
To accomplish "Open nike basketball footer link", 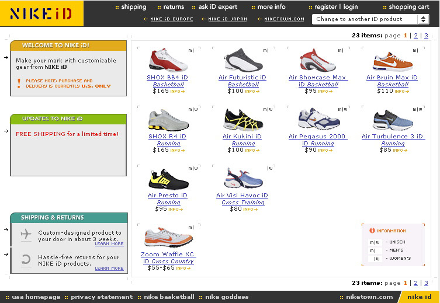I will pos(169,297).
